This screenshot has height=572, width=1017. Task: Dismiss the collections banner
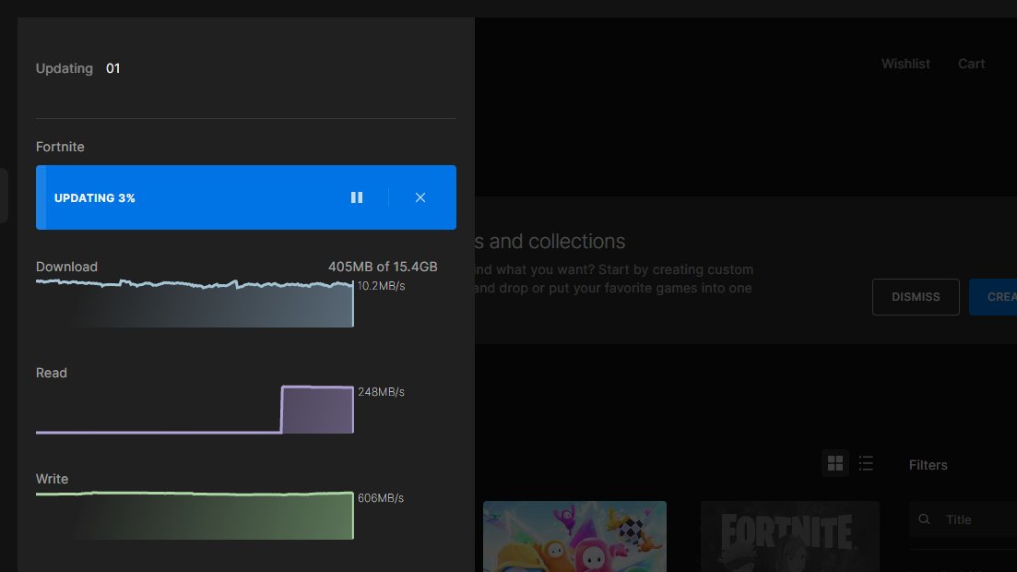(916, 297)
